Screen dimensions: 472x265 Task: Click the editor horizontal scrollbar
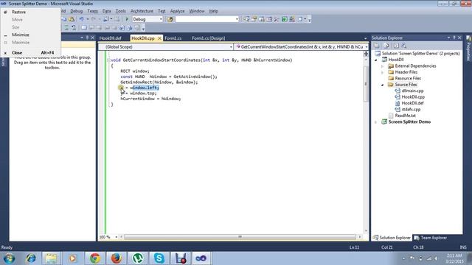click(240, 237)
